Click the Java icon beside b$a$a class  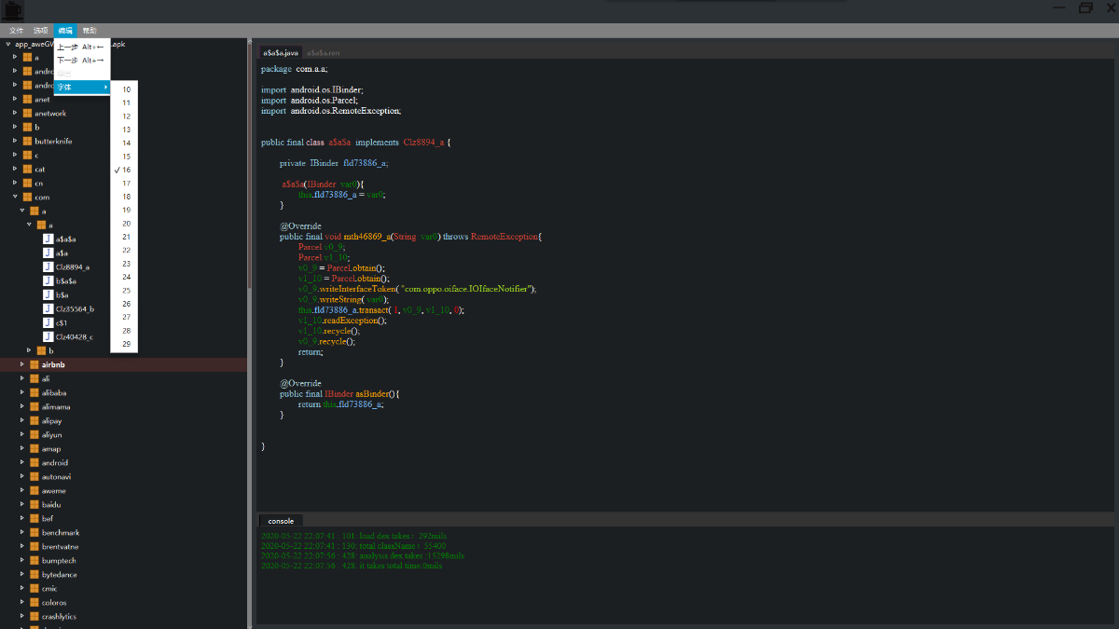(48, 280)
